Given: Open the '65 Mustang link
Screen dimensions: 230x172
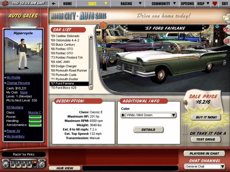Looking at the screenshot, I should (15, 107).
